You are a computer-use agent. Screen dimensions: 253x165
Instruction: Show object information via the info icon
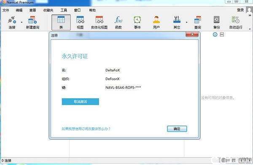click(215, 34)
